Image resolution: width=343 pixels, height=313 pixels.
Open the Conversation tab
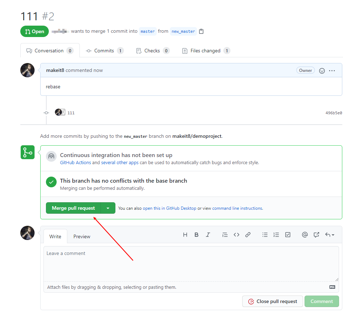pyautogui.click(x=50, y=51)
